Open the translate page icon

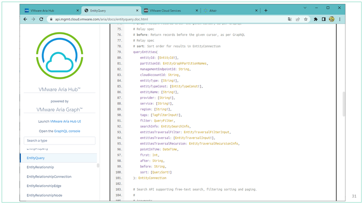click(x=290, y=19)
